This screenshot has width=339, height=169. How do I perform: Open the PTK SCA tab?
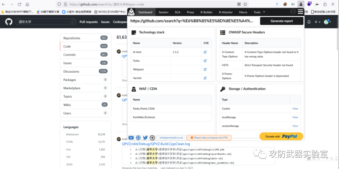[x=177, y=12]
